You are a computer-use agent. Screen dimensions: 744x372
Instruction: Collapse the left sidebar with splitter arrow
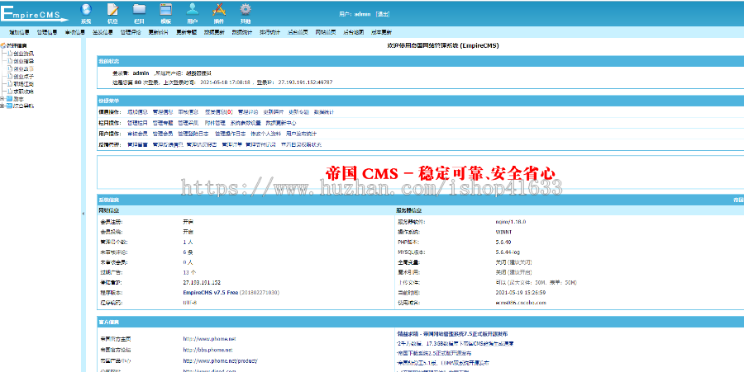click(83, 214)
